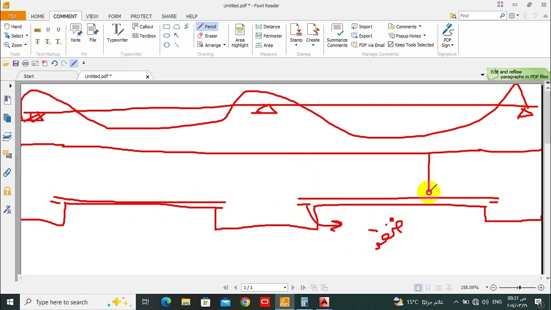Choose the Arrow drawing tool
This screenshot has width=551, height=310.
pos(176,36)
